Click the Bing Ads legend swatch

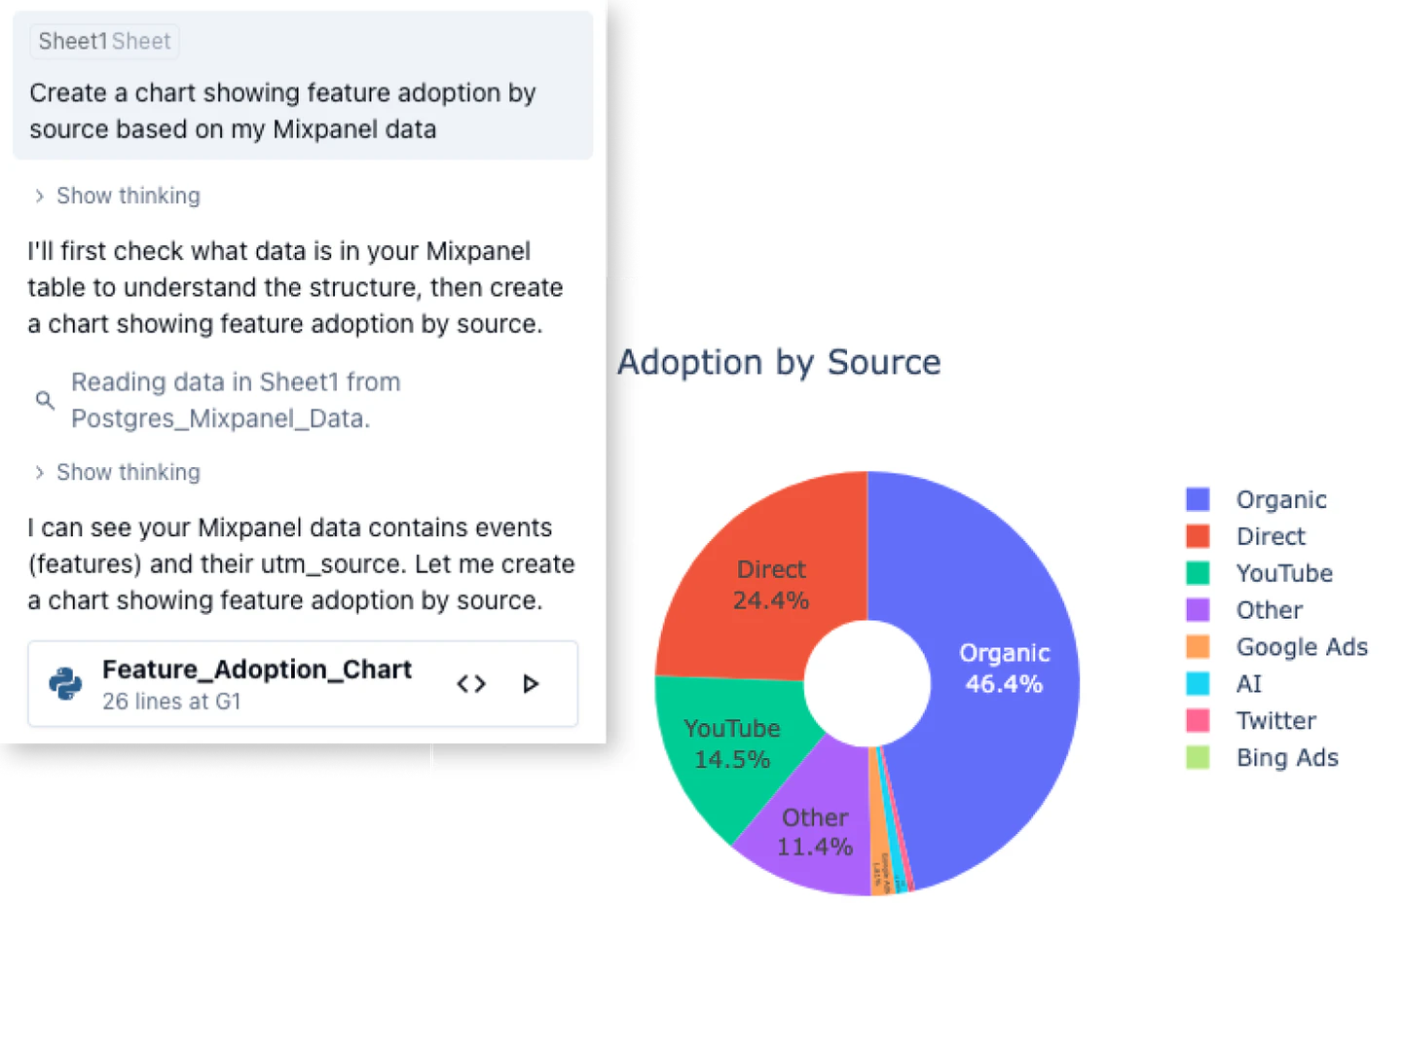pos(1198,758)
